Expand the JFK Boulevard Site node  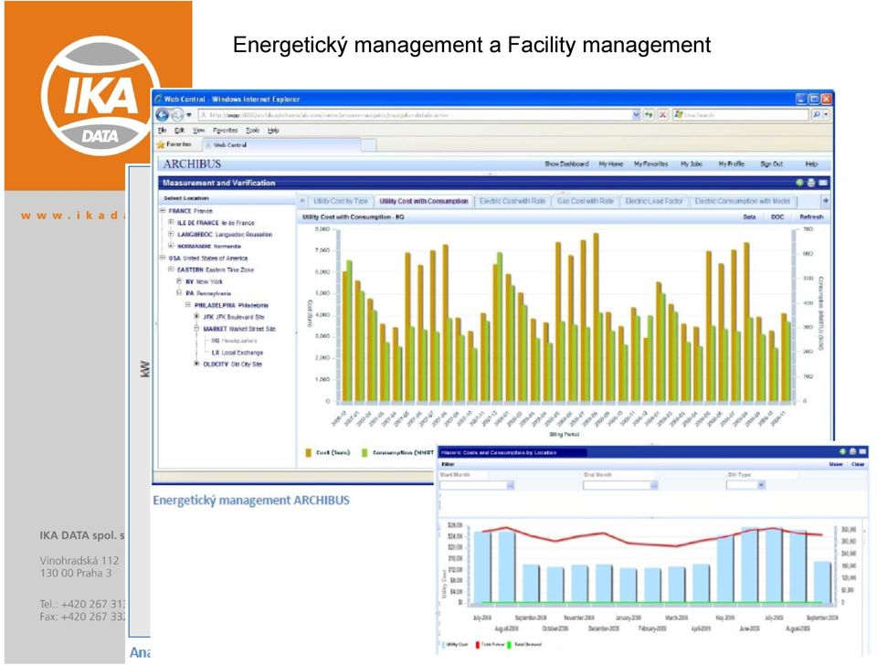click(196, 317)
